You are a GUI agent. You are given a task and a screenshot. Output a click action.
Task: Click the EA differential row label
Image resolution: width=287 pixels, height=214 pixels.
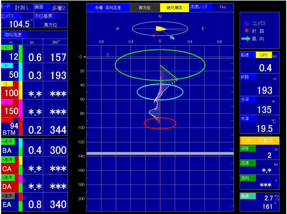7,204
